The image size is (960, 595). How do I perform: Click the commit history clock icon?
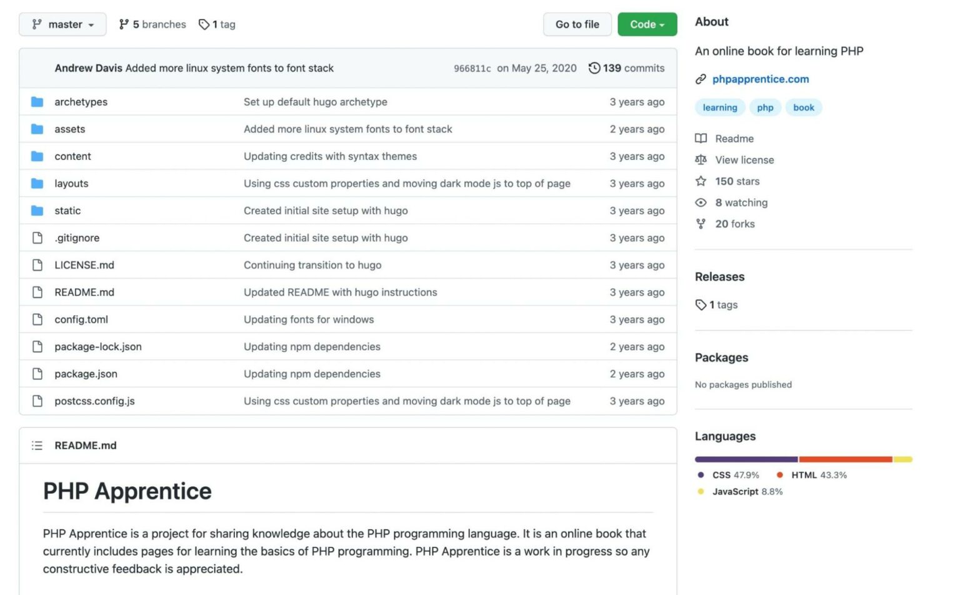(594, 68)
